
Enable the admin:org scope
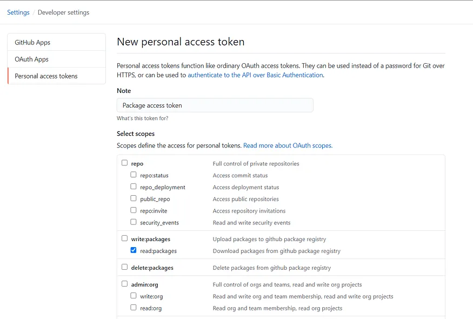pyautogui.click(x=125, y=284)
